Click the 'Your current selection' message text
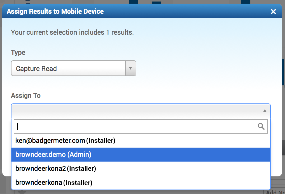Screen dimensions: 285x194 (72, 32)
